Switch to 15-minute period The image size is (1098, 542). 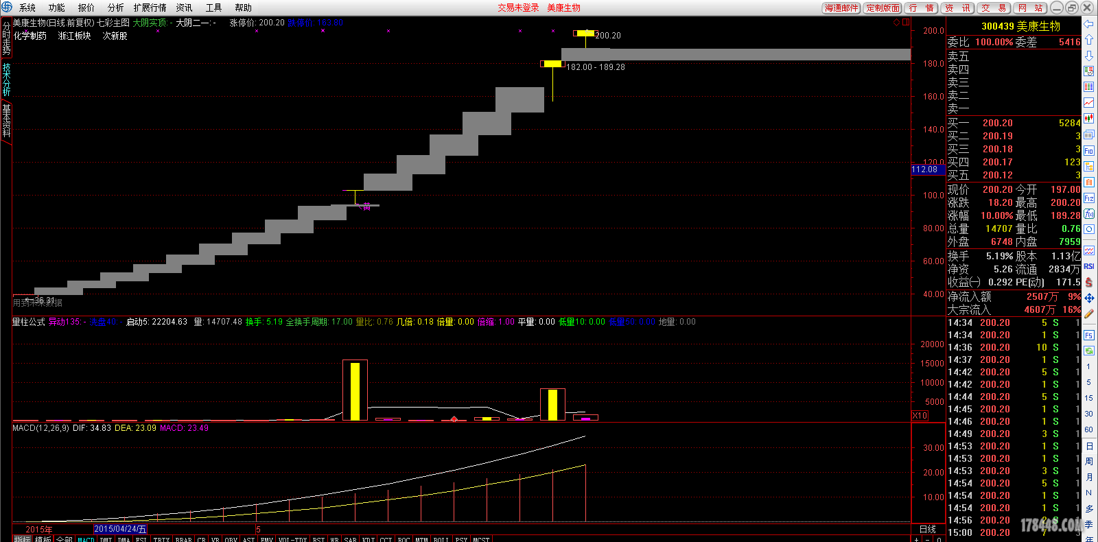click(x=1089, y=398)
